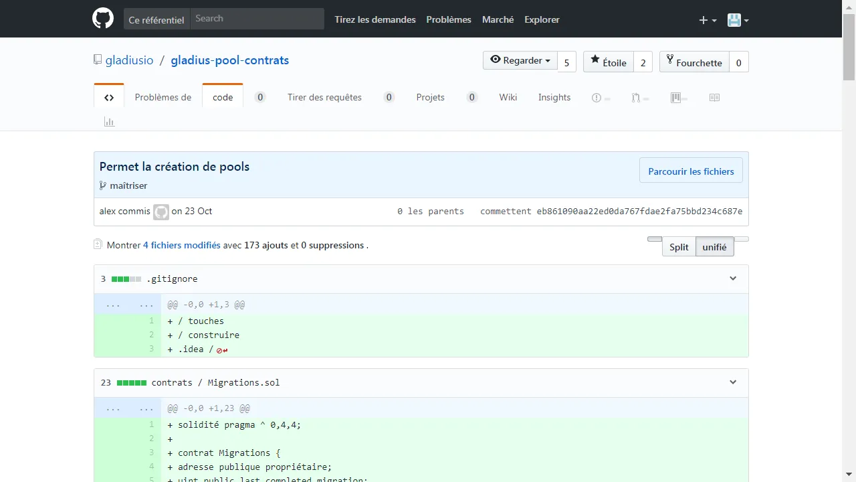Screen dimensions: 856x482
Task: Open Marché in the navbar
Action: tap(498, 19)
